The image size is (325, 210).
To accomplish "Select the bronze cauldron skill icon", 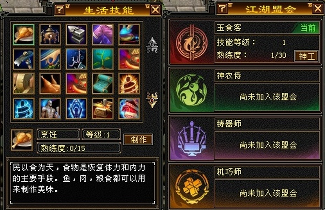I will (x=50, y=35).
